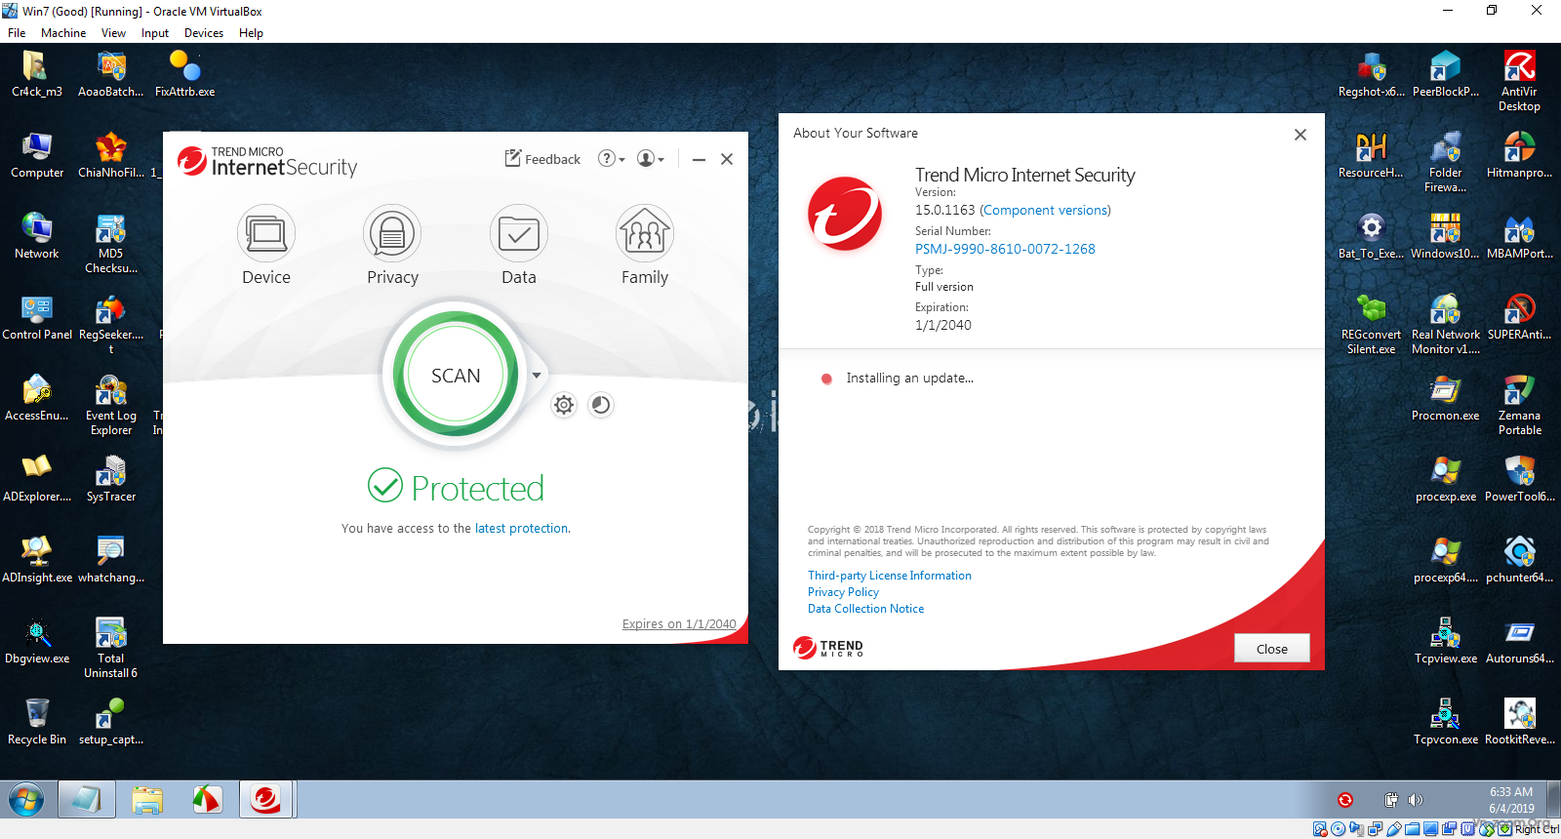
Task: Click the Component versions link
Action: coord(1045,210)
